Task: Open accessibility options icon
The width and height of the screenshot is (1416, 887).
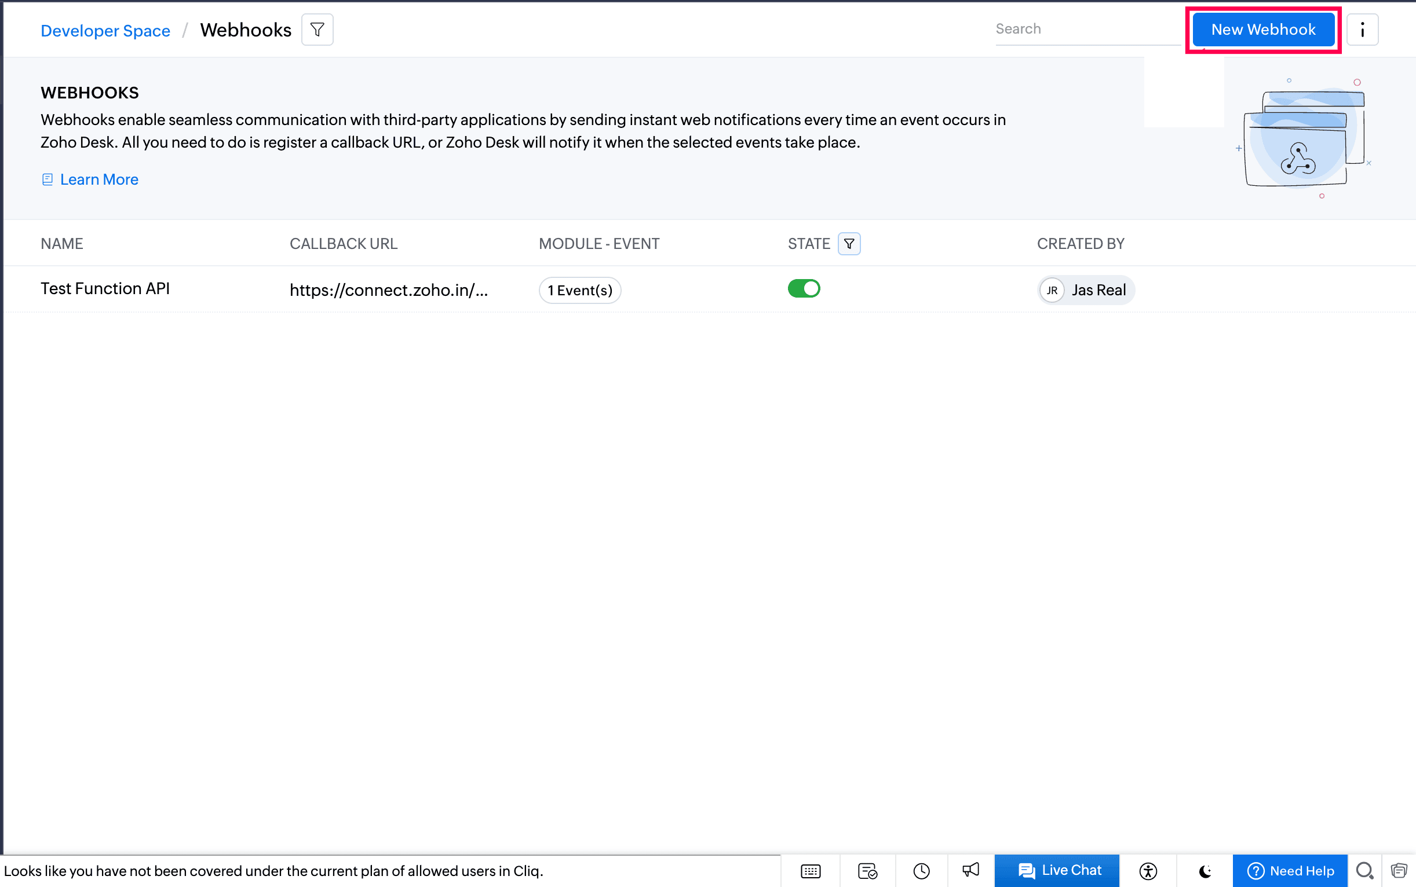Action: [x=1148, y=871]
